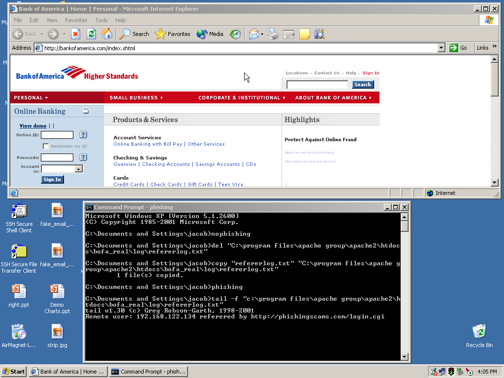Image resolution: width=504 pixels, height=378 pixels.
Task: Expand the Back button history arrow
Action: coord(42,34)
